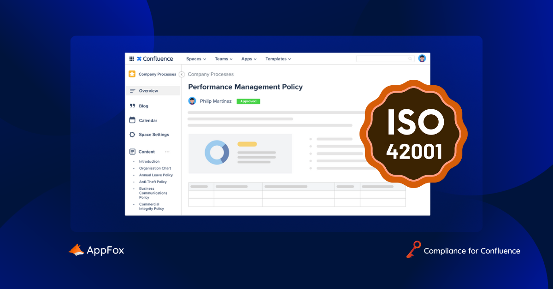Image resolution: width=553 pixels, height=289 pixels.
Task: Click Philip Martinez author avatar
Action: point(192,101)
